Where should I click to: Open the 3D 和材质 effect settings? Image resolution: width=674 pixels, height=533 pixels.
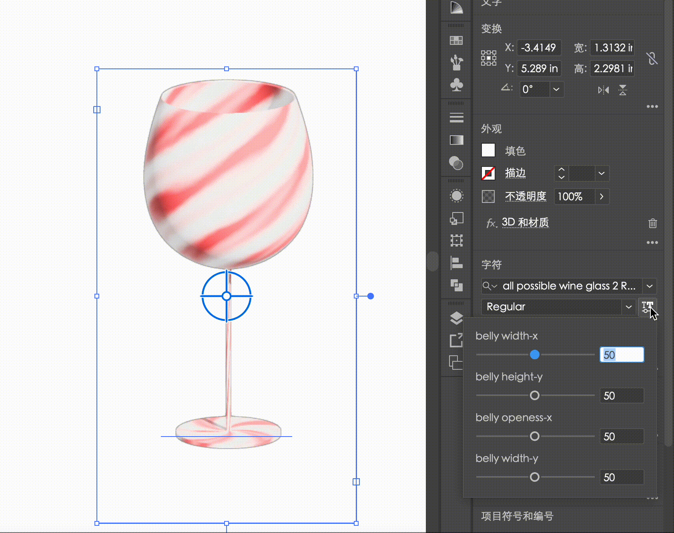[x=525, y=222]
